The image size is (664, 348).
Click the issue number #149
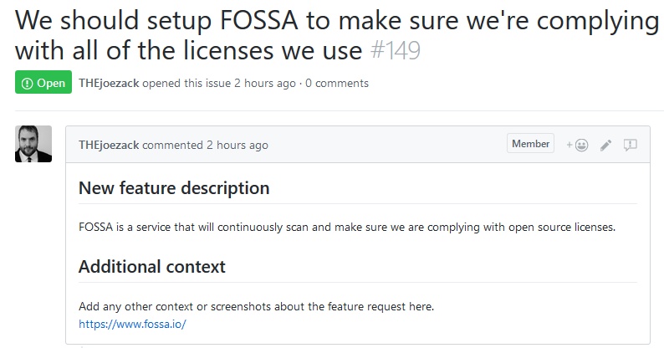click(x=396, y=51)
